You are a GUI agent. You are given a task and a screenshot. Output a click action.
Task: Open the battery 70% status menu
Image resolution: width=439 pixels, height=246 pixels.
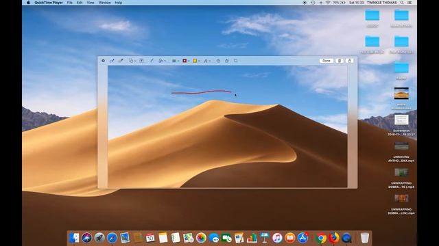339,3
